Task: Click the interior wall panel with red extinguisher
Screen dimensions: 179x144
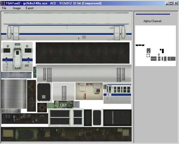Action: 89,91
